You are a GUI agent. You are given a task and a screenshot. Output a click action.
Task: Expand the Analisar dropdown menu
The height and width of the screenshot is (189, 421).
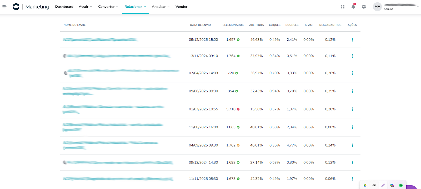pos(161,7)
